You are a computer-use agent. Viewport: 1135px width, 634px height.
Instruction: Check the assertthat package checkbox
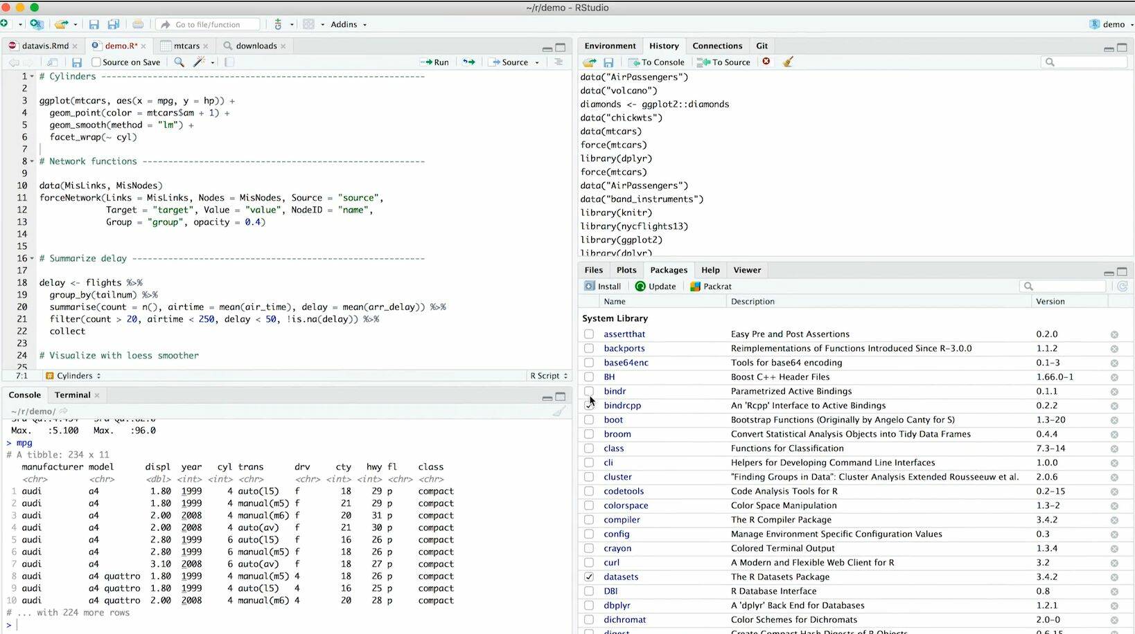(589, 334)
